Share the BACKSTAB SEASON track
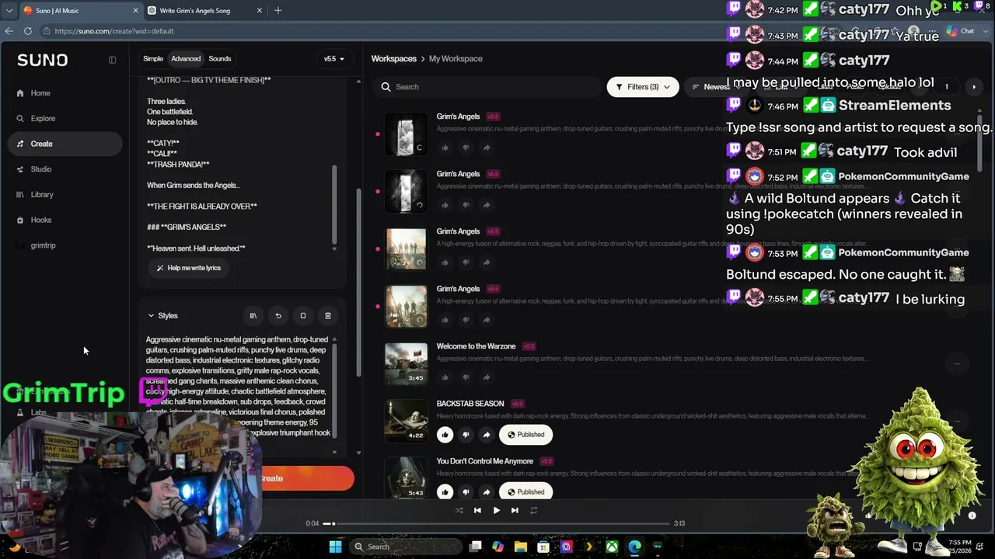 [x=487, y=435]
